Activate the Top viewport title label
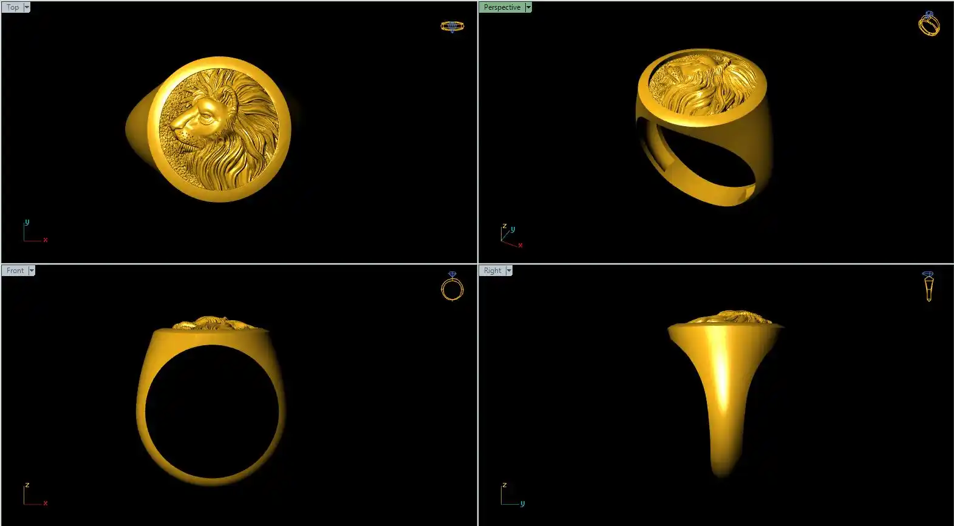 click(x=13, y=7)
